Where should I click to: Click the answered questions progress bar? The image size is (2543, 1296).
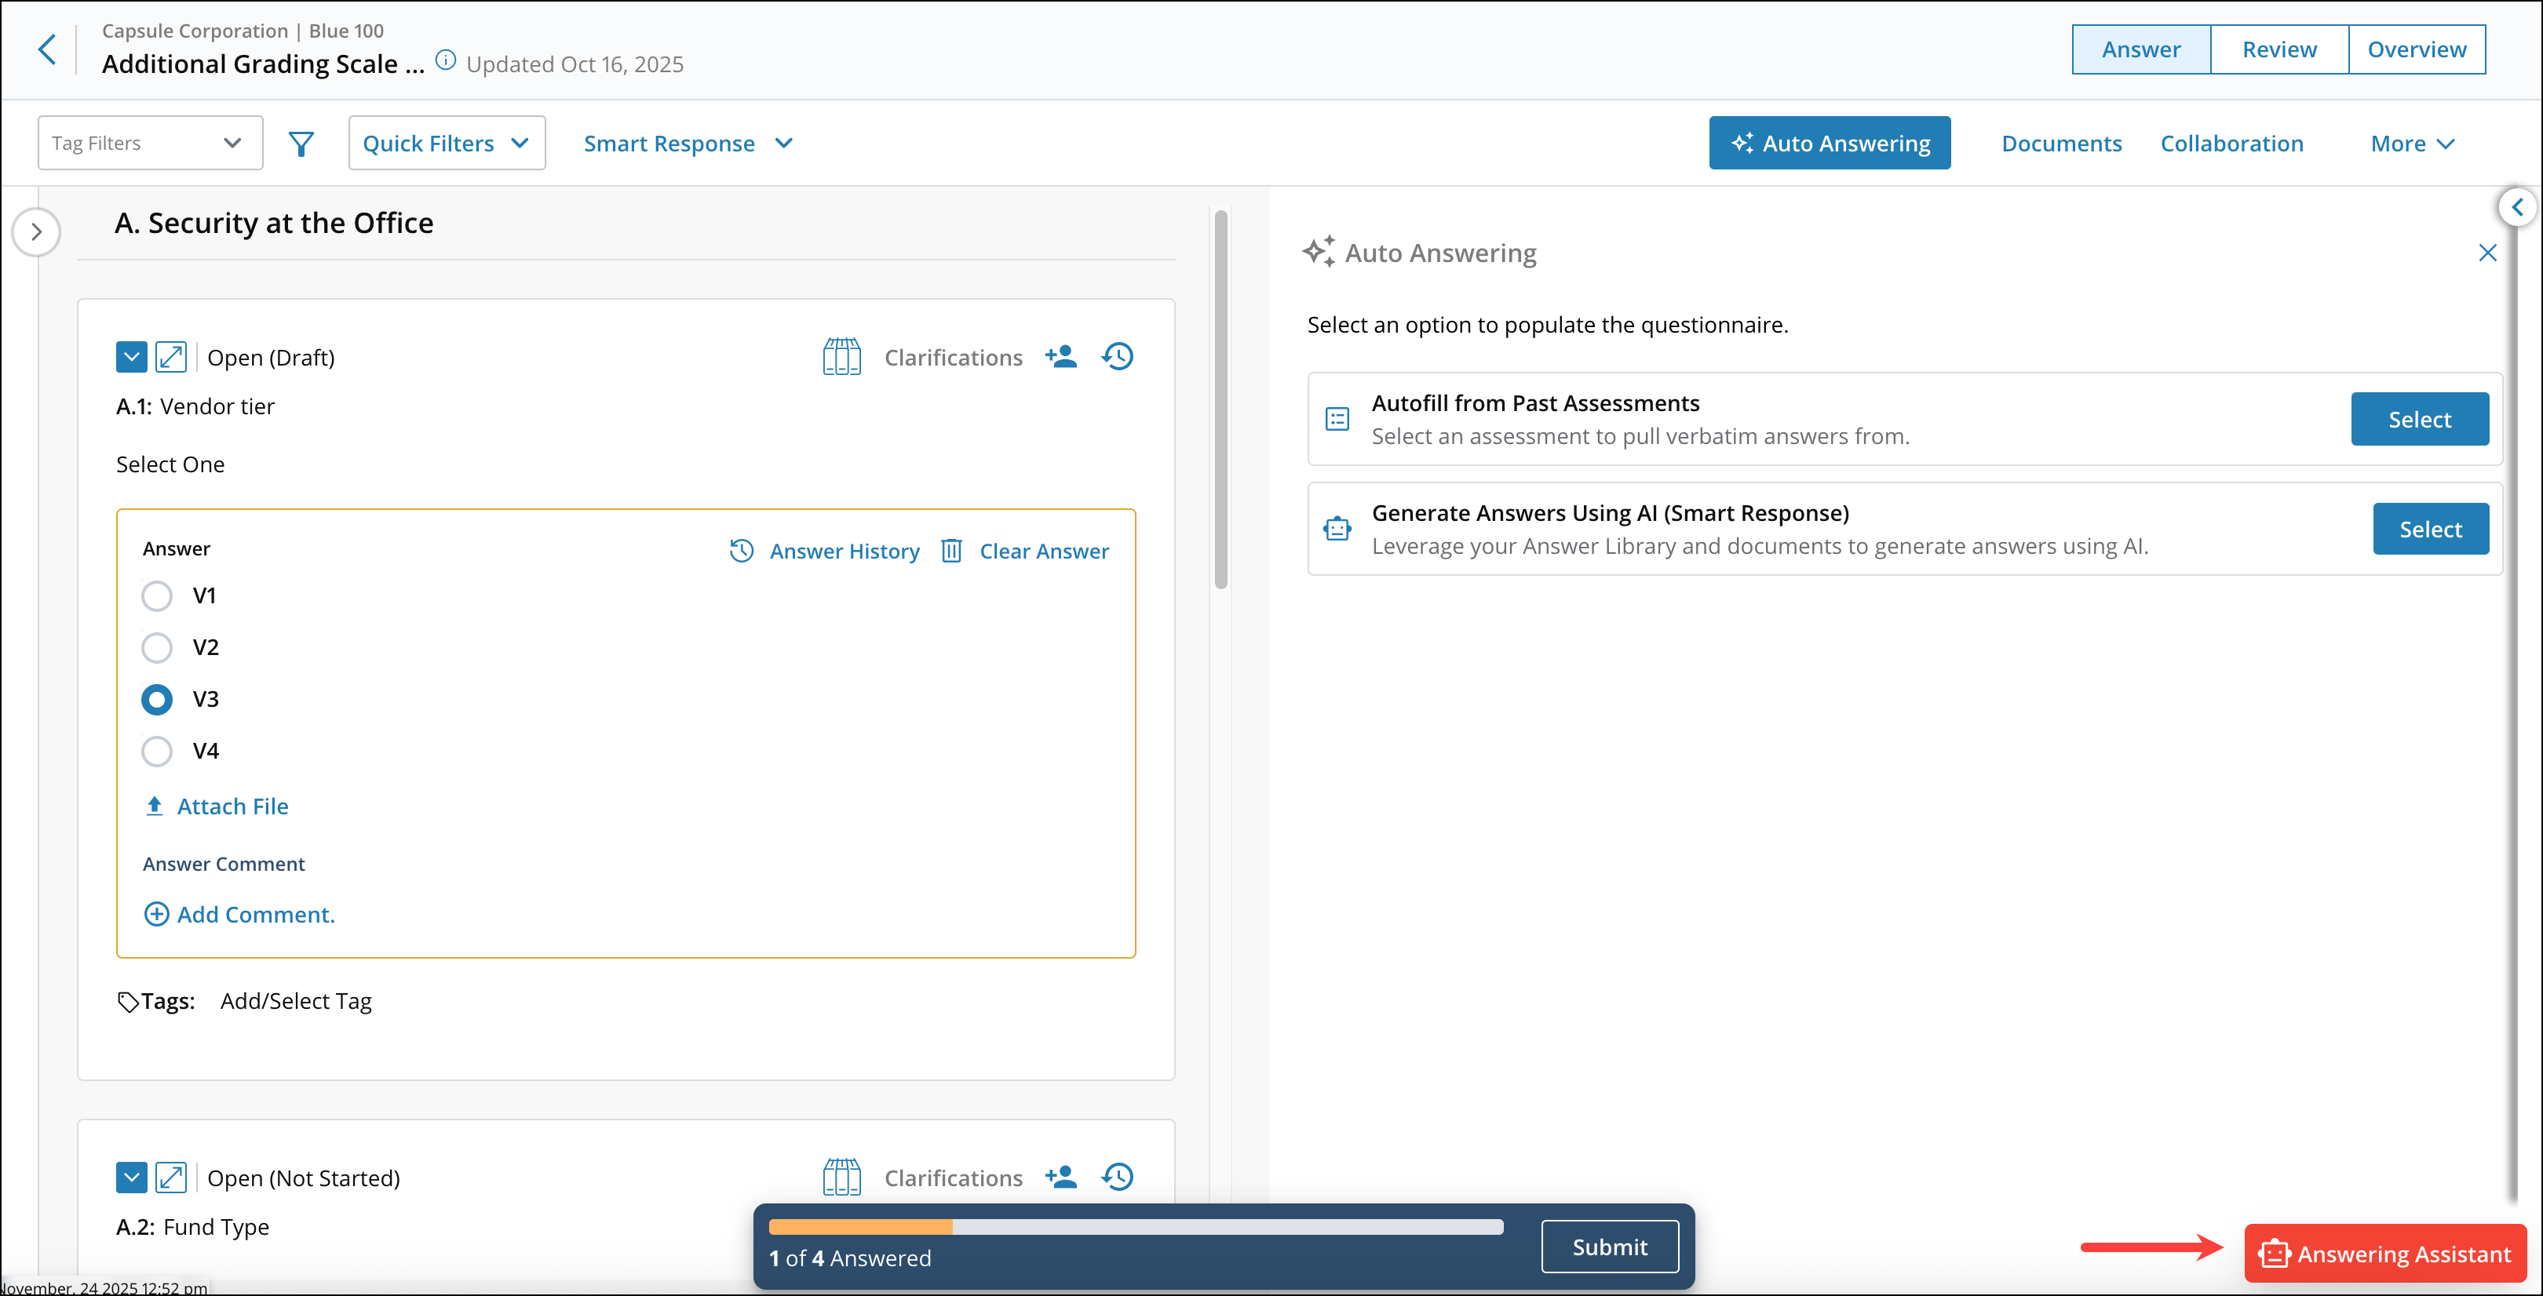1135,1227
